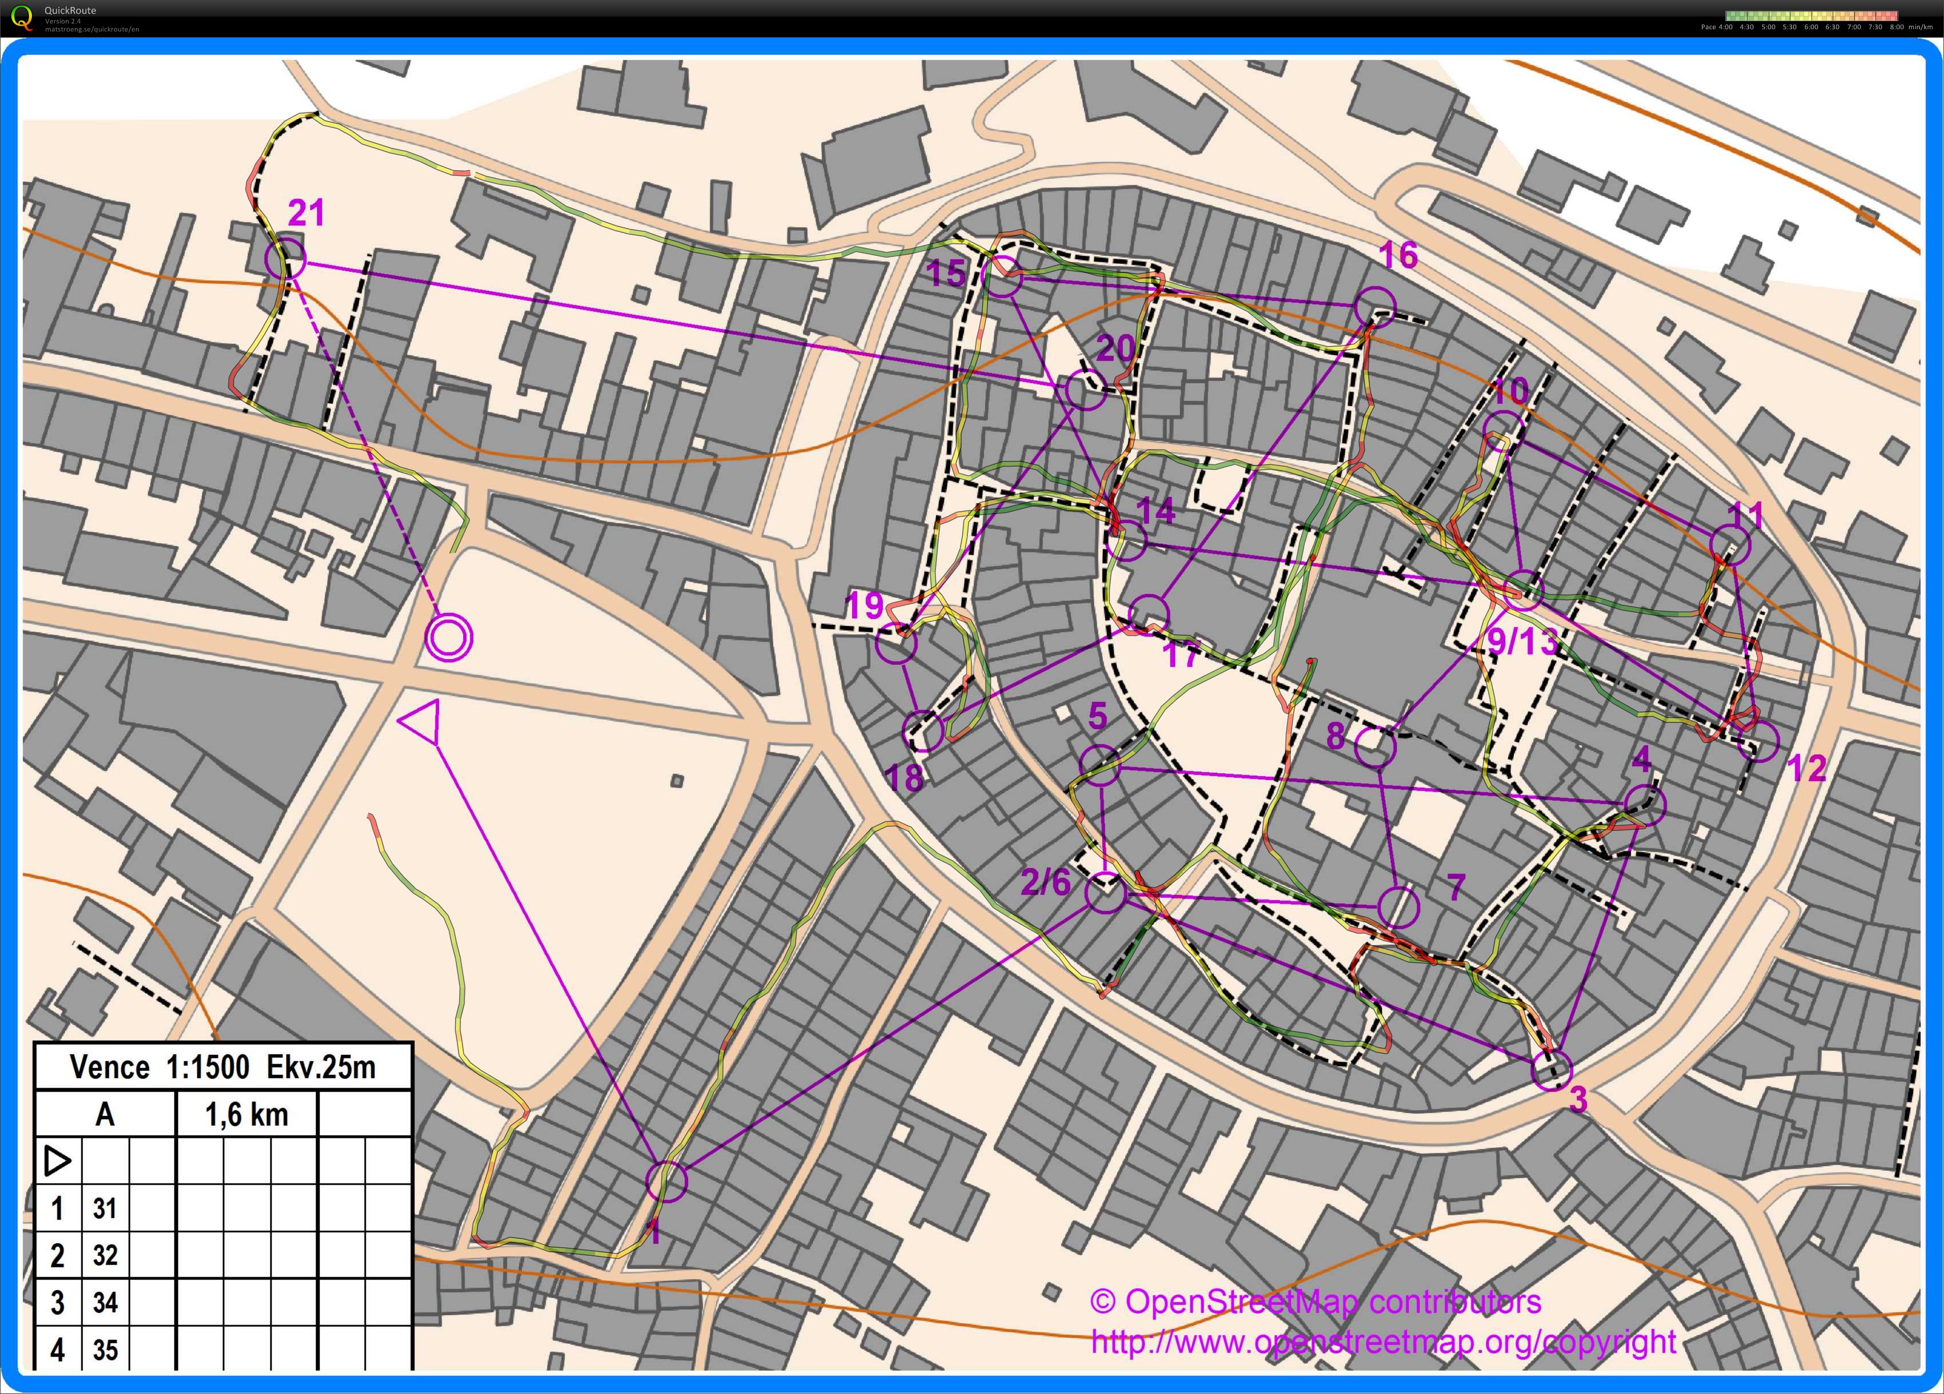Click the number label 21 on the map
This screenshot has width=1944, height=1394.
(306, 212)
